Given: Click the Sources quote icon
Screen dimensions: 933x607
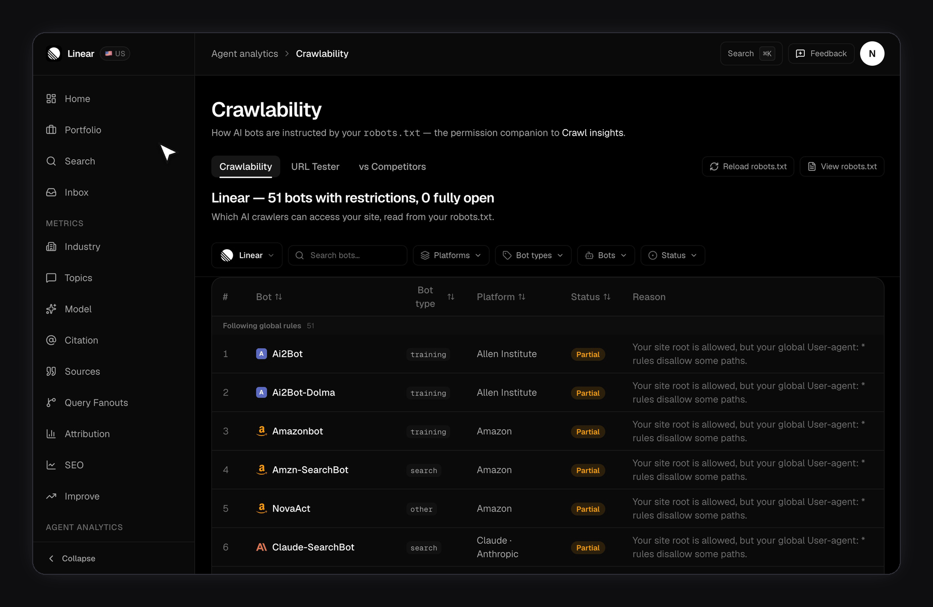Looking at the screenshot, I should point(51,371).
